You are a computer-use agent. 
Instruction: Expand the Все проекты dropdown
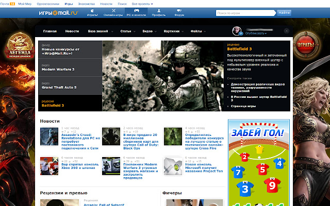coord(142,4)
